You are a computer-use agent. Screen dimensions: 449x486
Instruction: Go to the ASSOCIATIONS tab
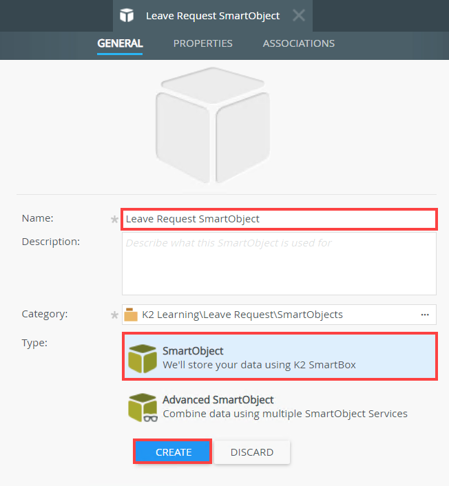[x=298, y=43]
